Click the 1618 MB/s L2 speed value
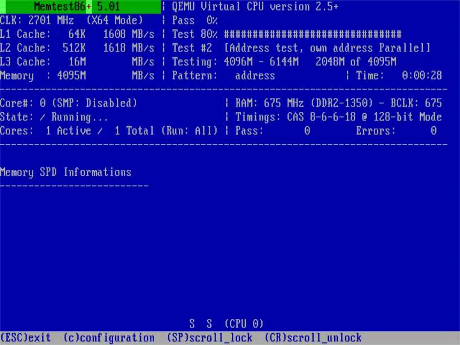 pos(128,48)
